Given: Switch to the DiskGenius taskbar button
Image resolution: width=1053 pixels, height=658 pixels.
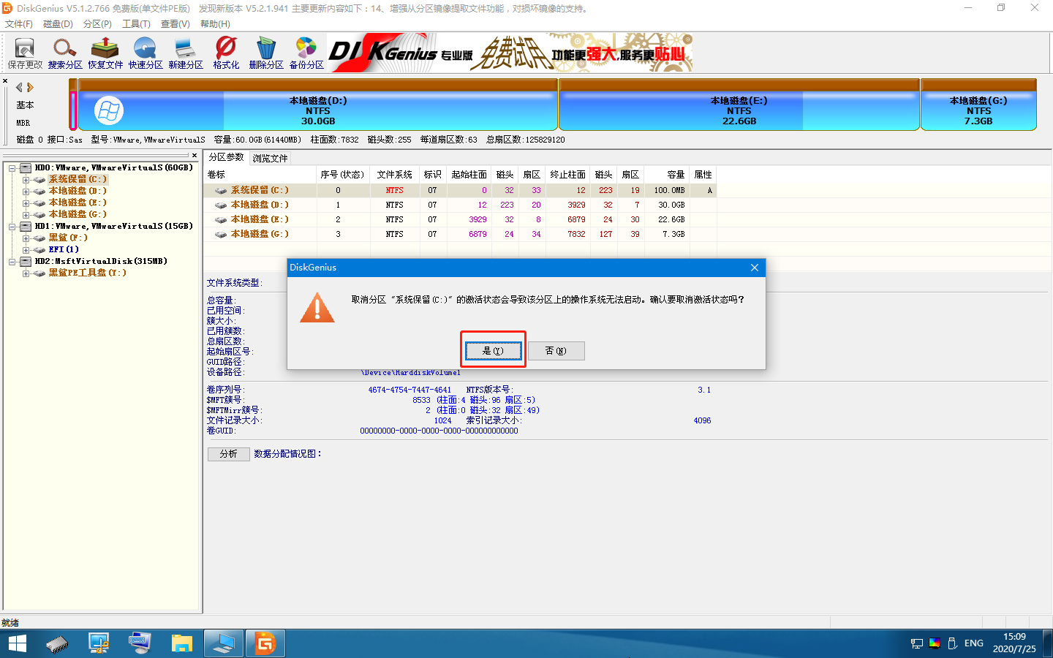Looking at the screenshot, I should click(x=265, y=644).
